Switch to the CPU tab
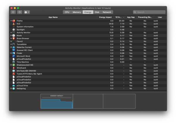Screen dimensions: 176x123 click(67, 12)
